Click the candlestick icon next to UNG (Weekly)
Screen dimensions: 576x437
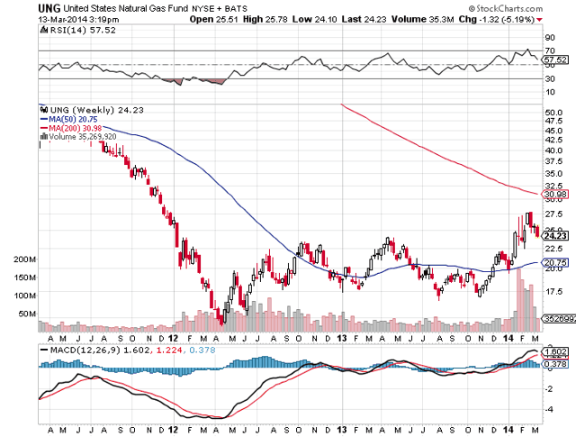[44, 110]
